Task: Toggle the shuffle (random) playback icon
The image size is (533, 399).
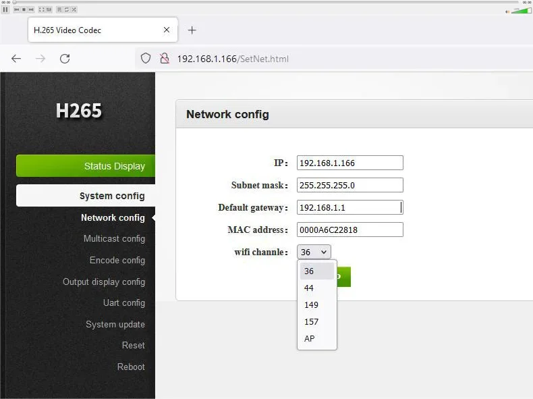Action: tap(74, 9)
